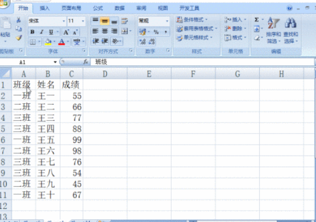
Task: Decrease decimal places icon
Action: tap(152, 41)
